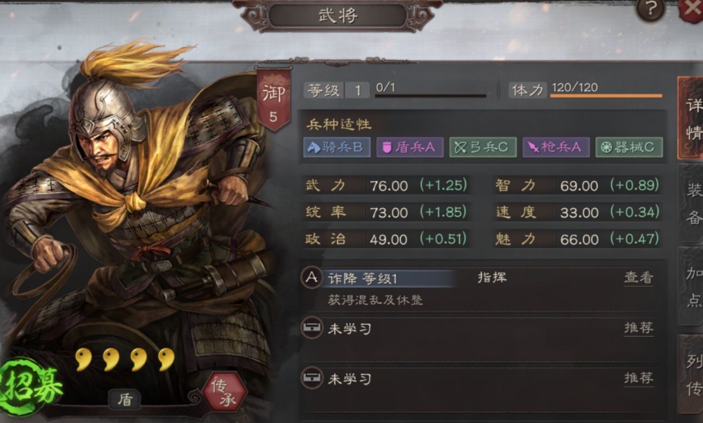Click the 枪兵A spearman aptitude badge
Image resolution: width=703 pixels, height=423 pixels.
click(556, 148)
